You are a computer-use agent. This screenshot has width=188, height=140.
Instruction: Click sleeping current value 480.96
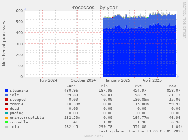tap(71, 91)
